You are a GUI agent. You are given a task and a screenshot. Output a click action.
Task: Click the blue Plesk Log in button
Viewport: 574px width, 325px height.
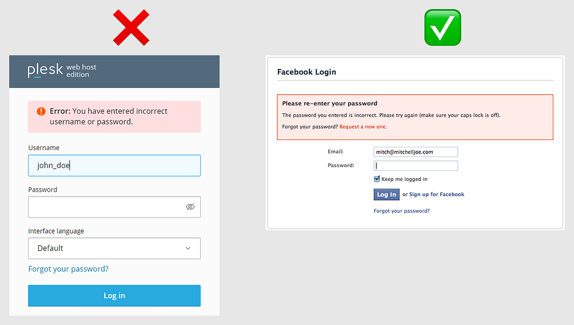coord(114,295)
